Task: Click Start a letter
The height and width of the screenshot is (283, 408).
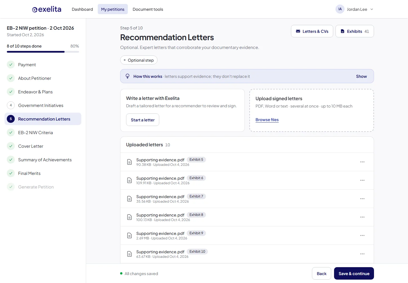Action: (143, 120)
